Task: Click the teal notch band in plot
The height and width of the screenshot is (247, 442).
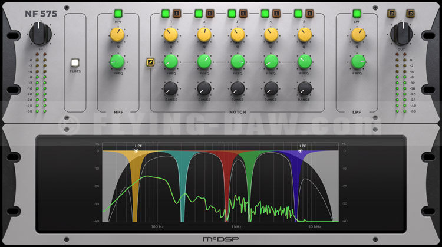Action: click(183, 186)
